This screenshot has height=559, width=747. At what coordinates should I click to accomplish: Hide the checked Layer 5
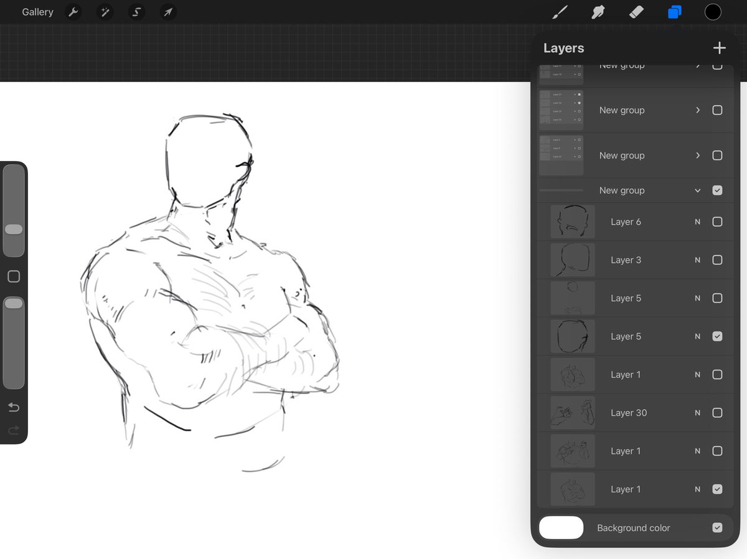coord(717,336)
